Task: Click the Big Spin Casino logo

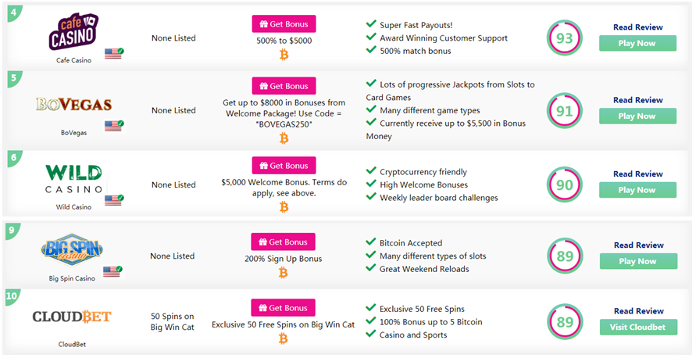Action: click(x=72, y=249)
